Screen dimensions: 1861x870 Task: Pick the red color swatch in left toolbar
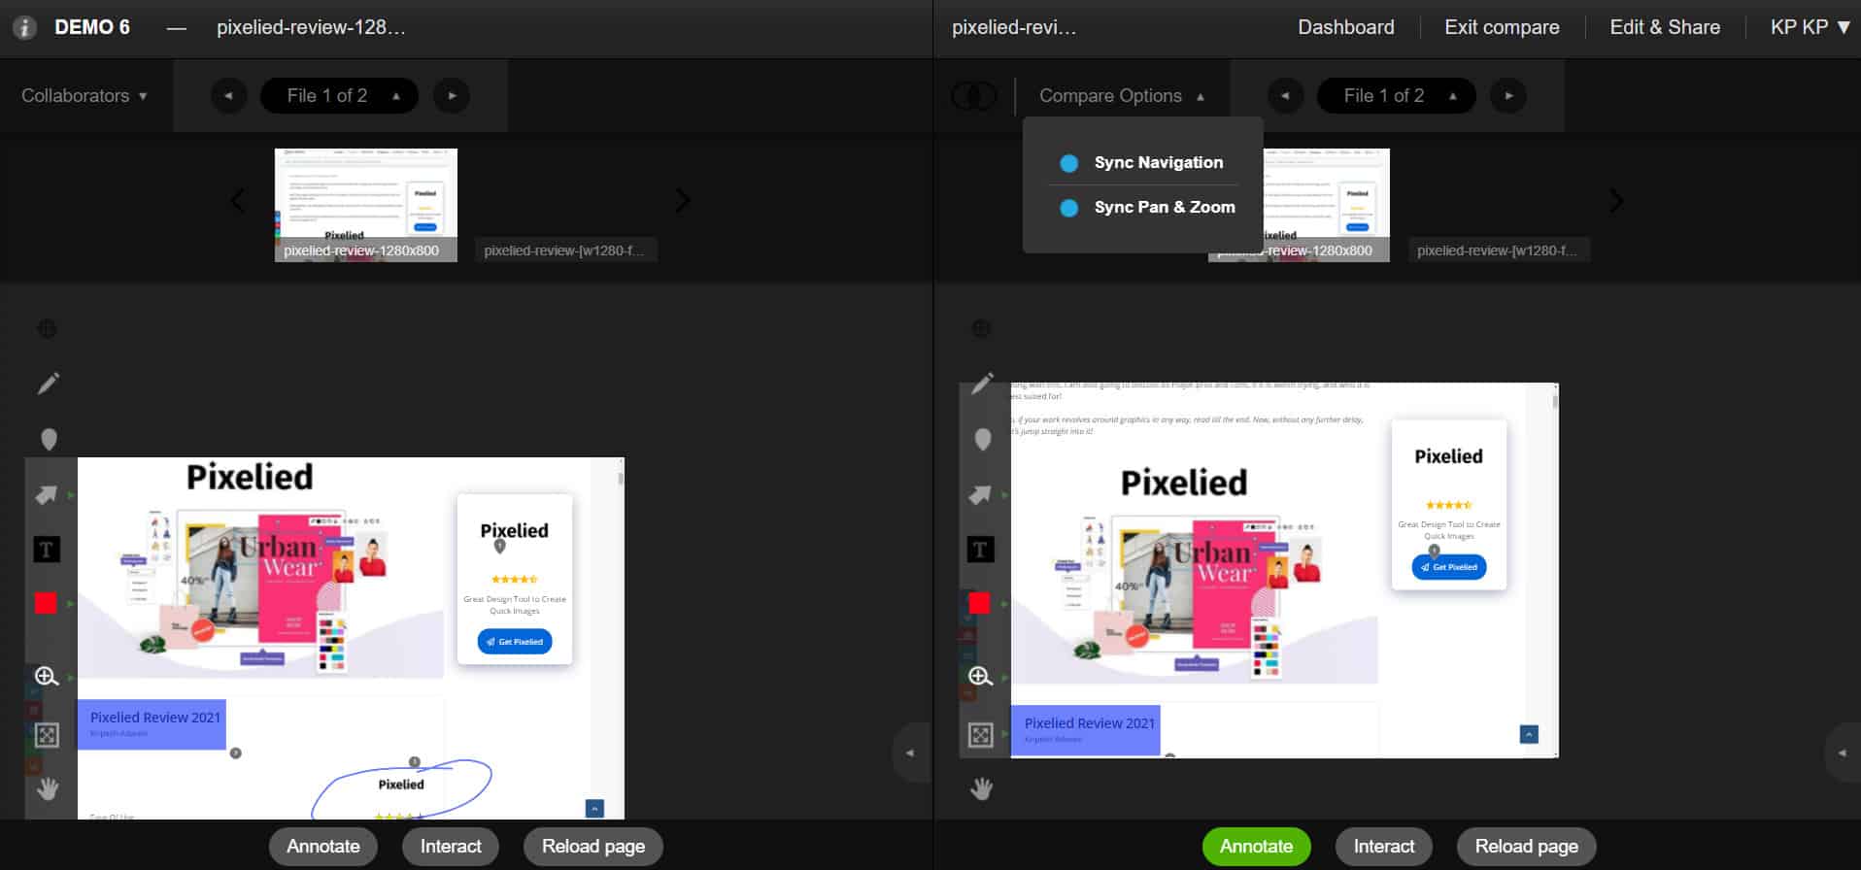pos(46,604)
